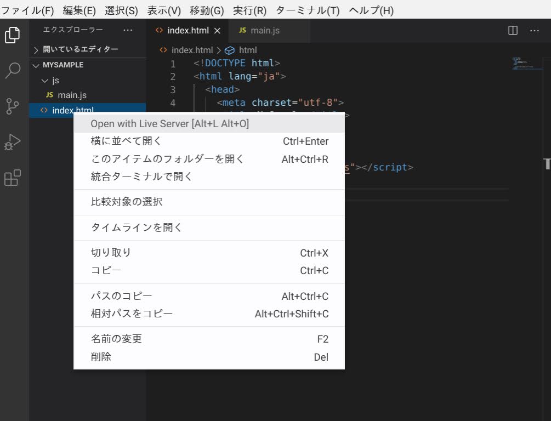551x421 pixels.
Task: Click the closing script tag text
Action: point(387,167)
